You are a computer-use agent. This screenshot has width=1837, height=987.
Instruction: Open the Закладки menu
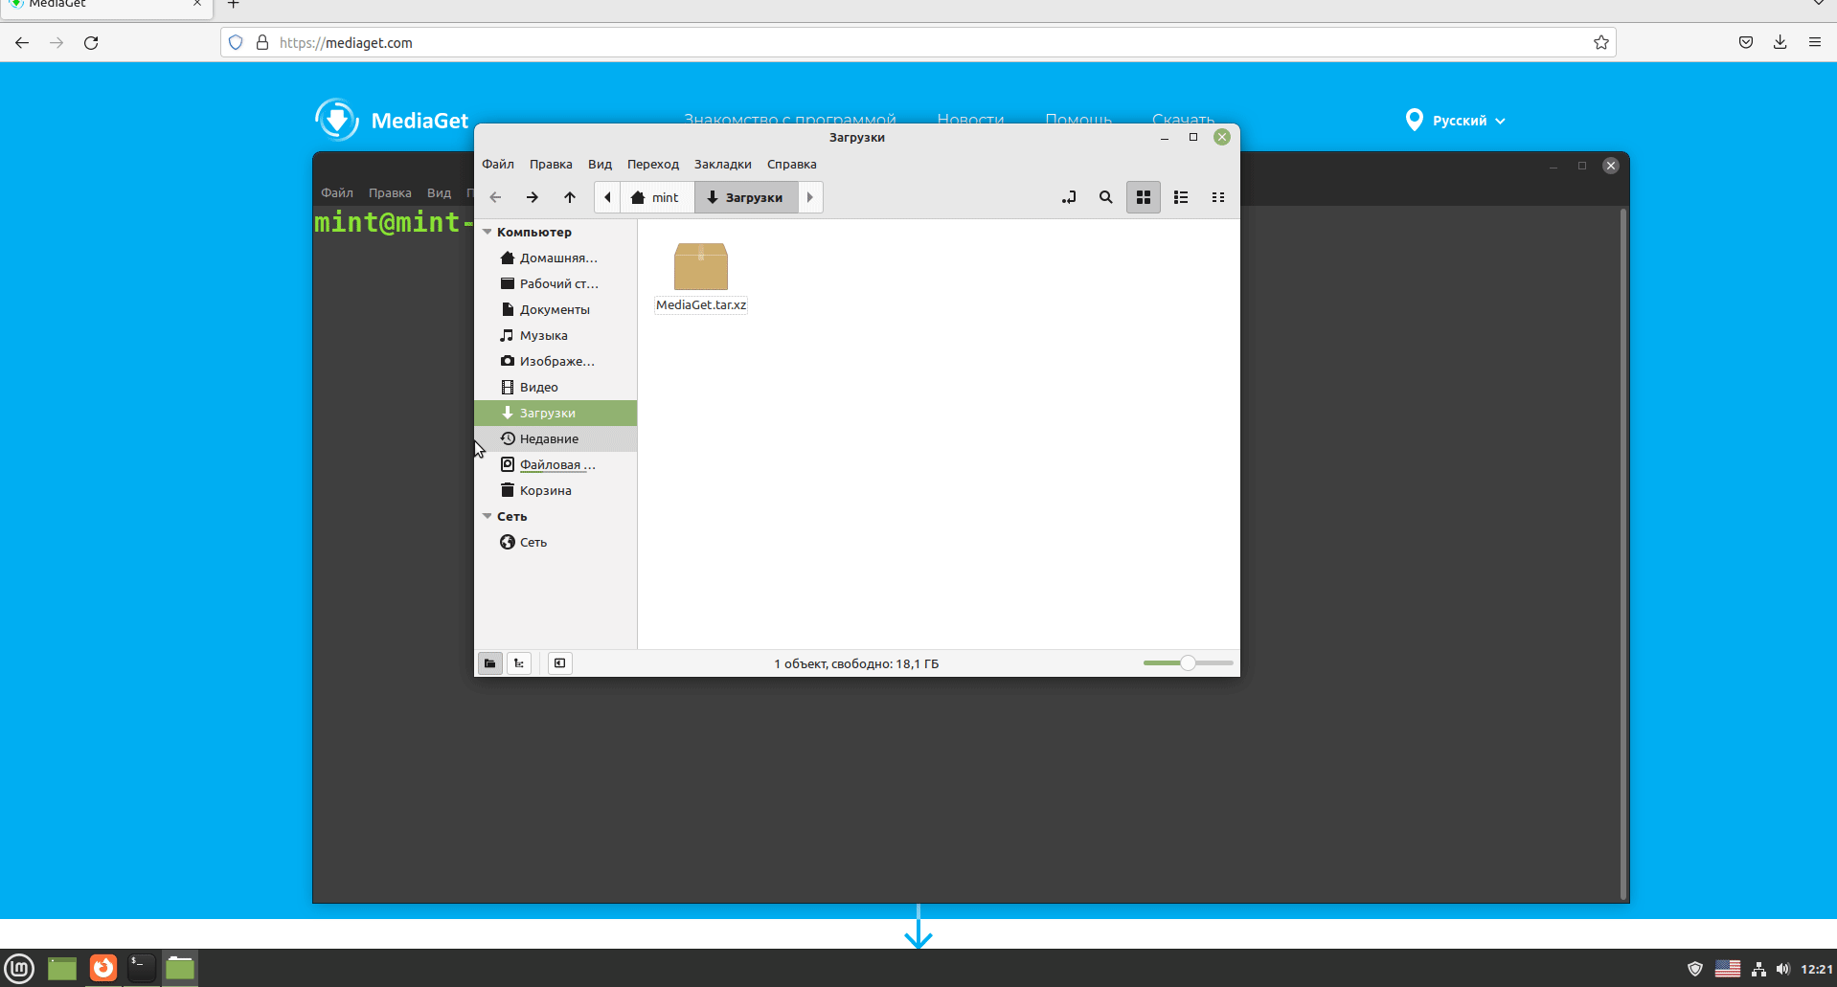click(723, 164)
